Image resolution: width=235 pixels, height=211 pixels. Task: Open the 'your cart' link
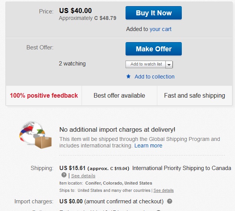click(160, 29)
